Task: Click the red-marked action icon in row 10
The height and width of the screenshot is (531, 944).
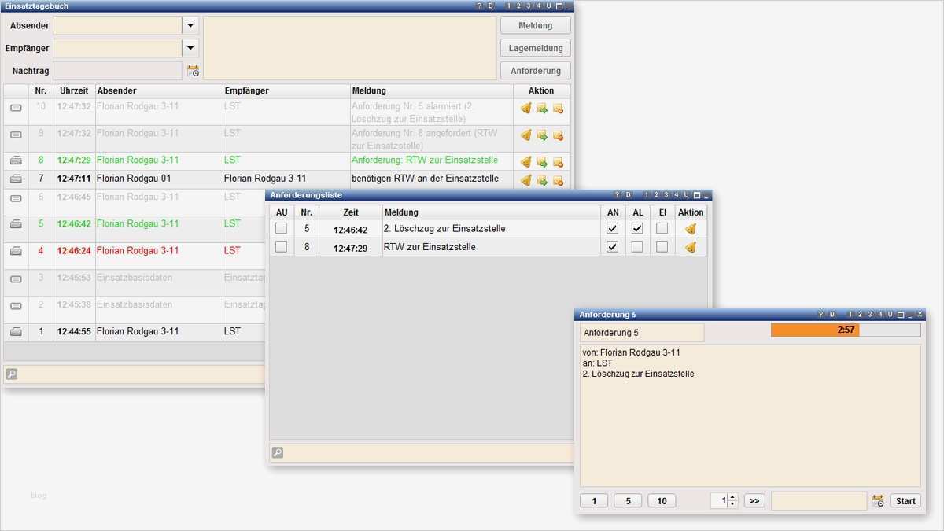Action: pos(558,109)
